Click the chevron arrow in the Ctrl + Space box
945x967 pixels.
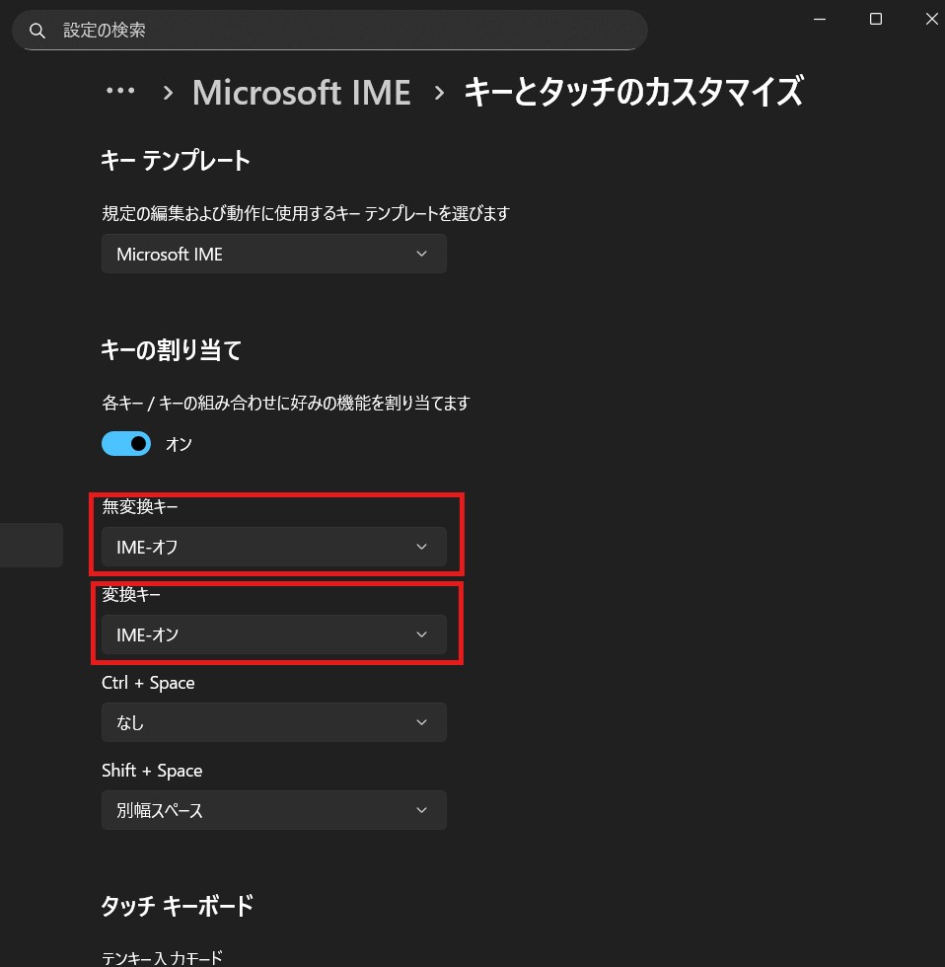421,722
